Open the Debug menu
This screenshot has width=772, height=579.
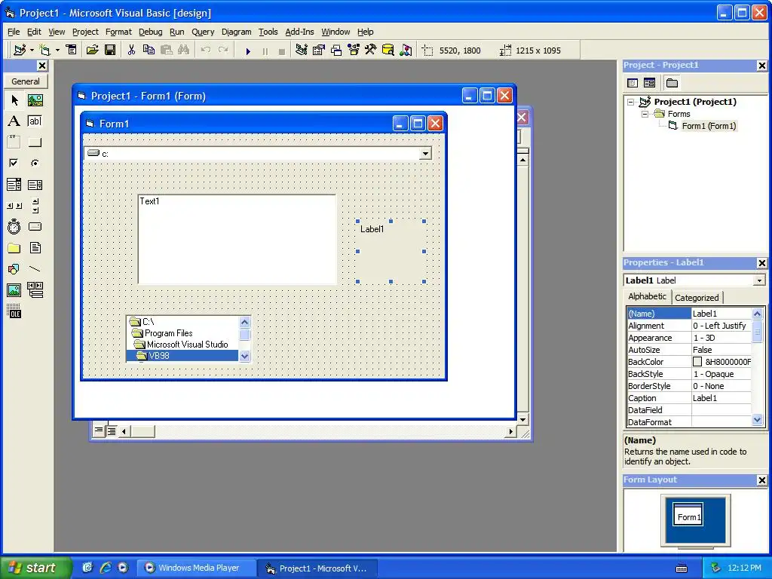[x=150, y=32]
